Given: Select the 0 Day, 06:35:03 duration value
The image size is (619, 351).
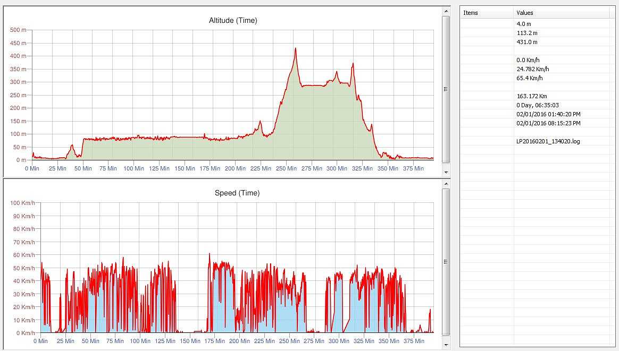Looking at the screenshot, I should [x=537, y=105].
